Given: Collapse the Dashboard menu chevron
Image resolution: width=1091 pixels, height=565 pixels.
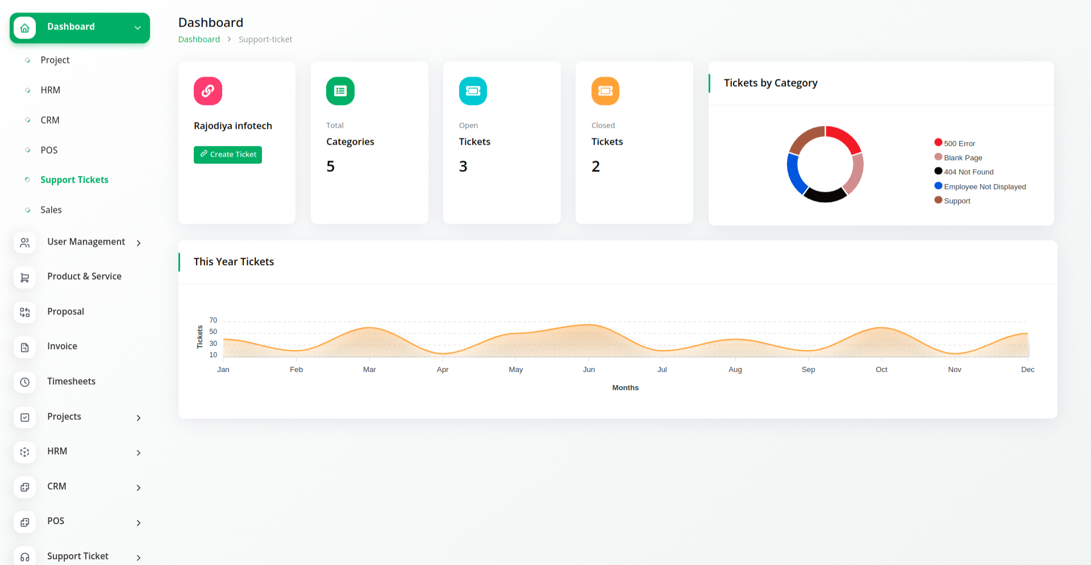Looking at the screenshot, I should tap(138, 28).
